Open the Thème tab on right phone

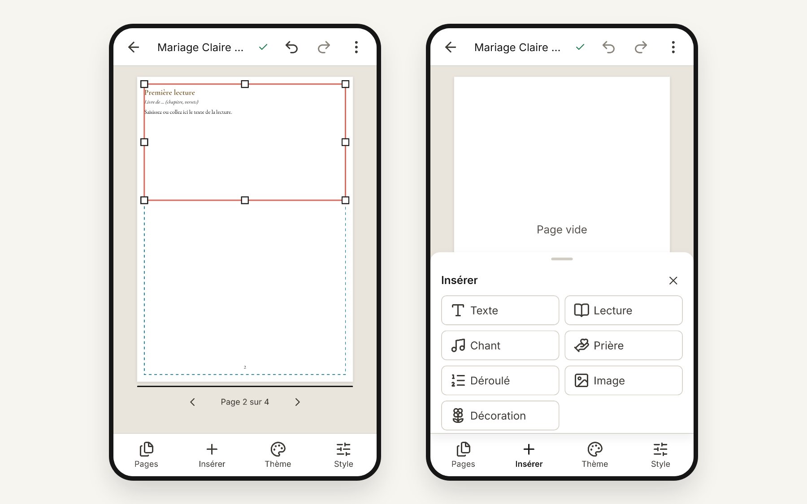595,455
